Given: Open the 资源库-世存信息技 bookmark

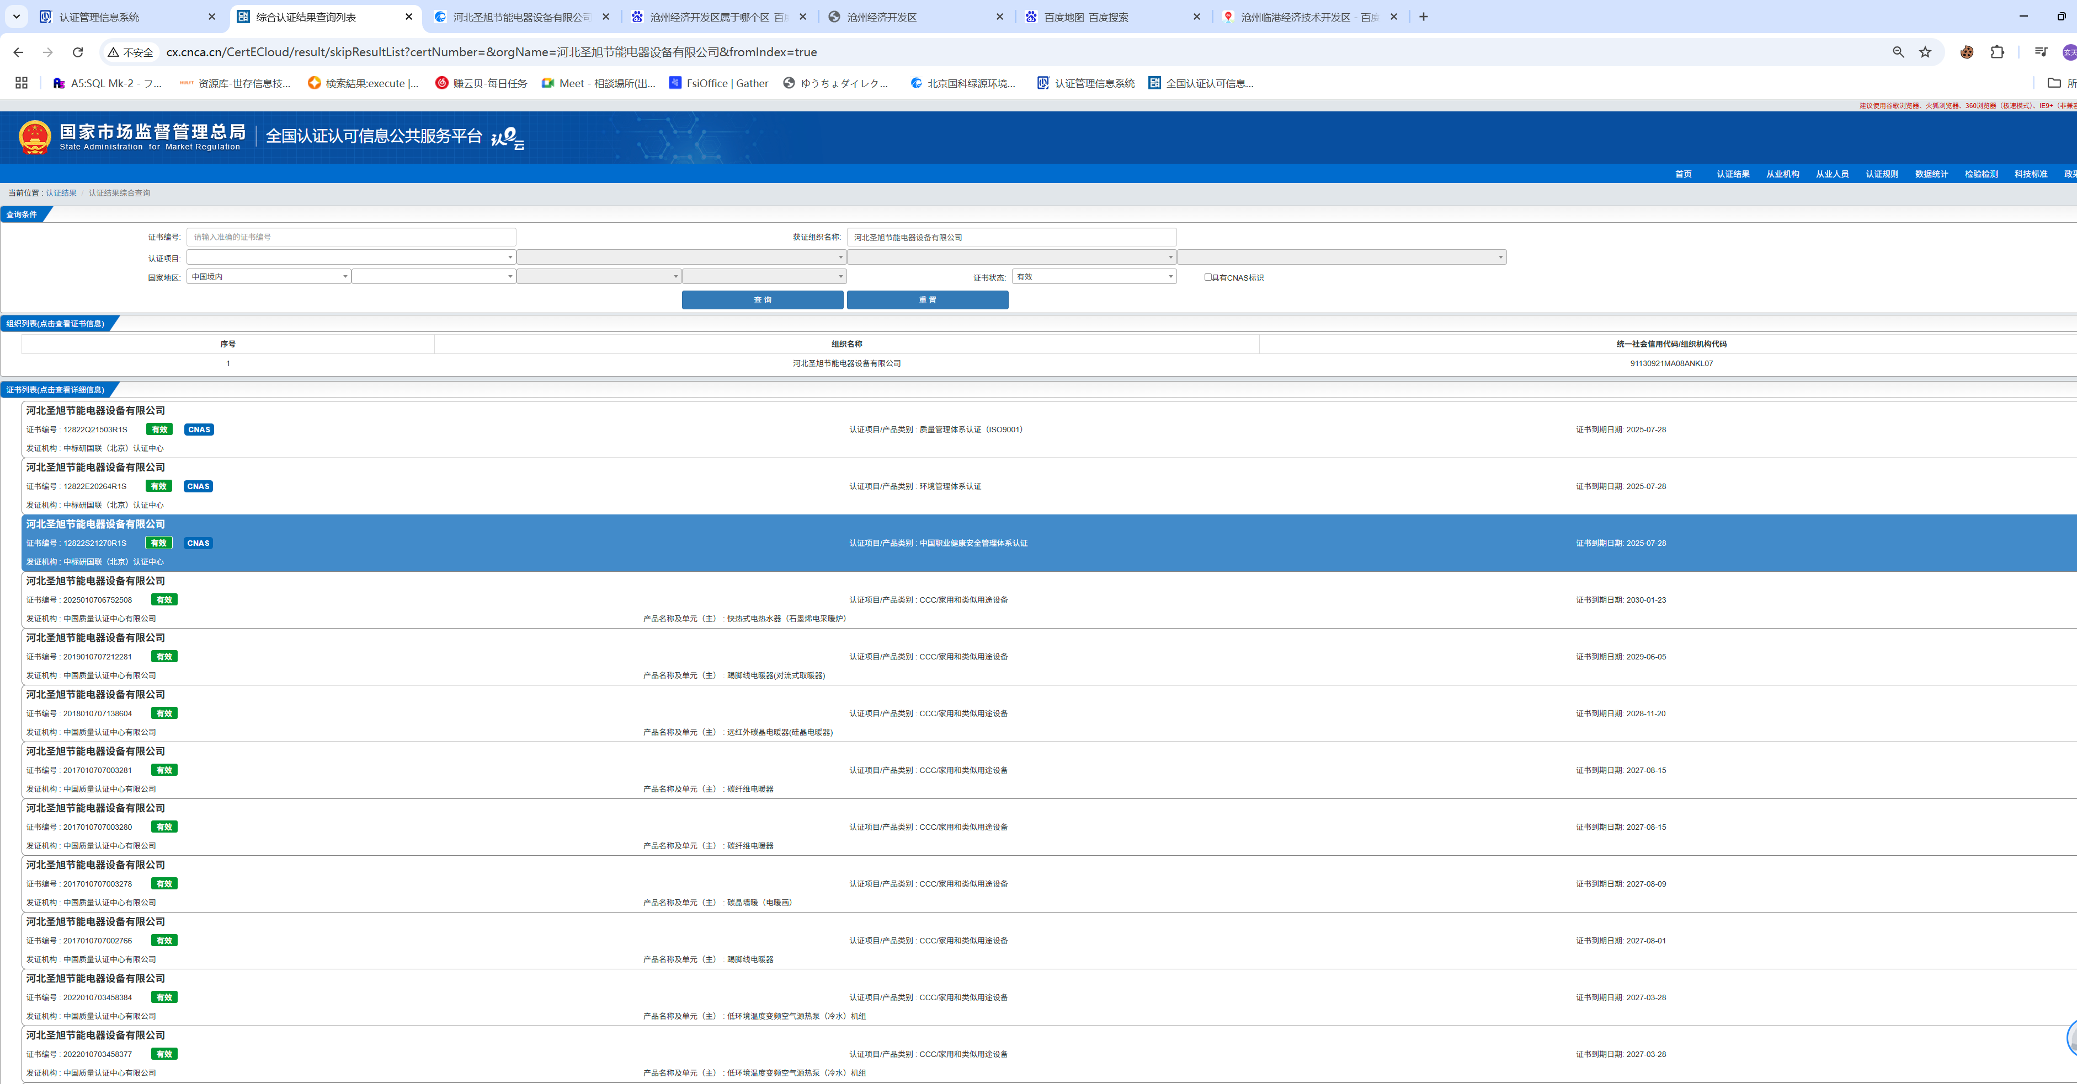Looking at the screenshot, I should tap(235, 83).
